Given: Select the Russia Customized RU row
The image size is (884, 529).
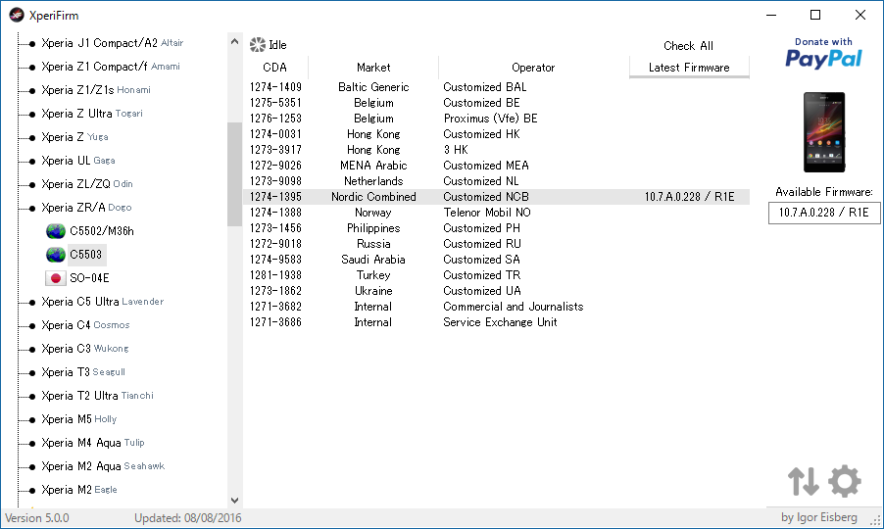Looking at the screenshot, I should [x=496, y=244].
